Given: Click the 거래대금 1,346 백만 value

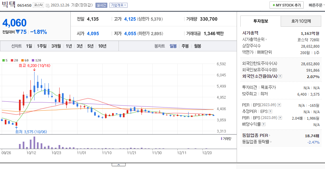Looking at the screenshot, I should click(214, 33).
